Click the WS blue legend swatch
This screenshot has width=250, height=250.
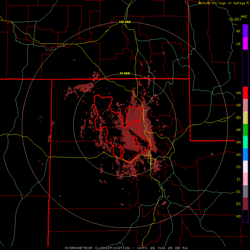pos(245,154)
